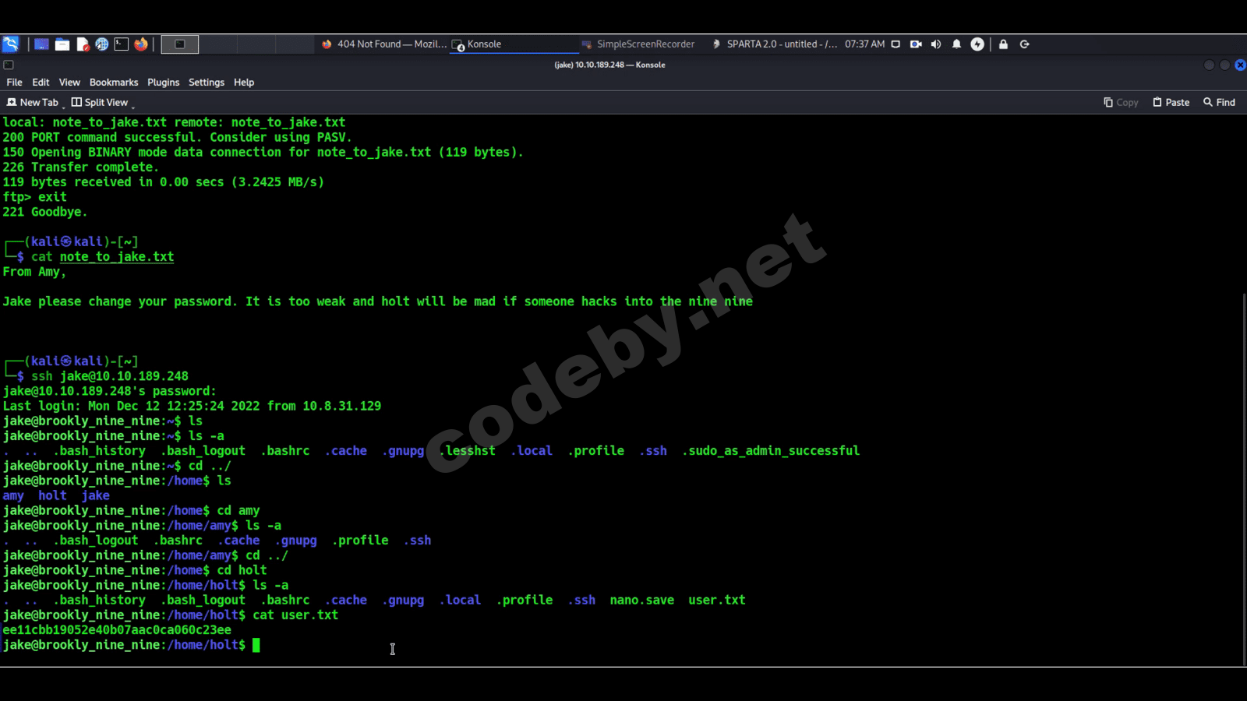Launch Firefox from the panel launcher
1247x701 pixels.
click(141, 44)
